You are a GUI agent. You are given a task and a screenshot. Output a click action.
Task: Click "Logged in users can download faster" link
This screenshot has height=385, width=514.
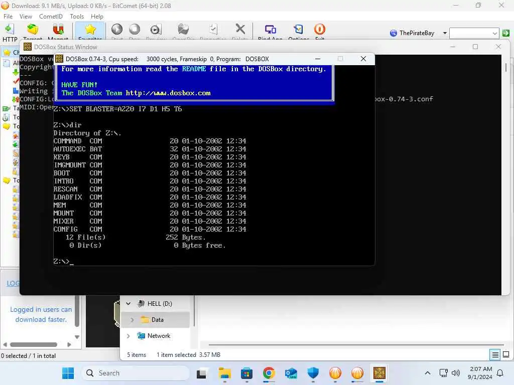pyautogui.click(x=41, y=314)
